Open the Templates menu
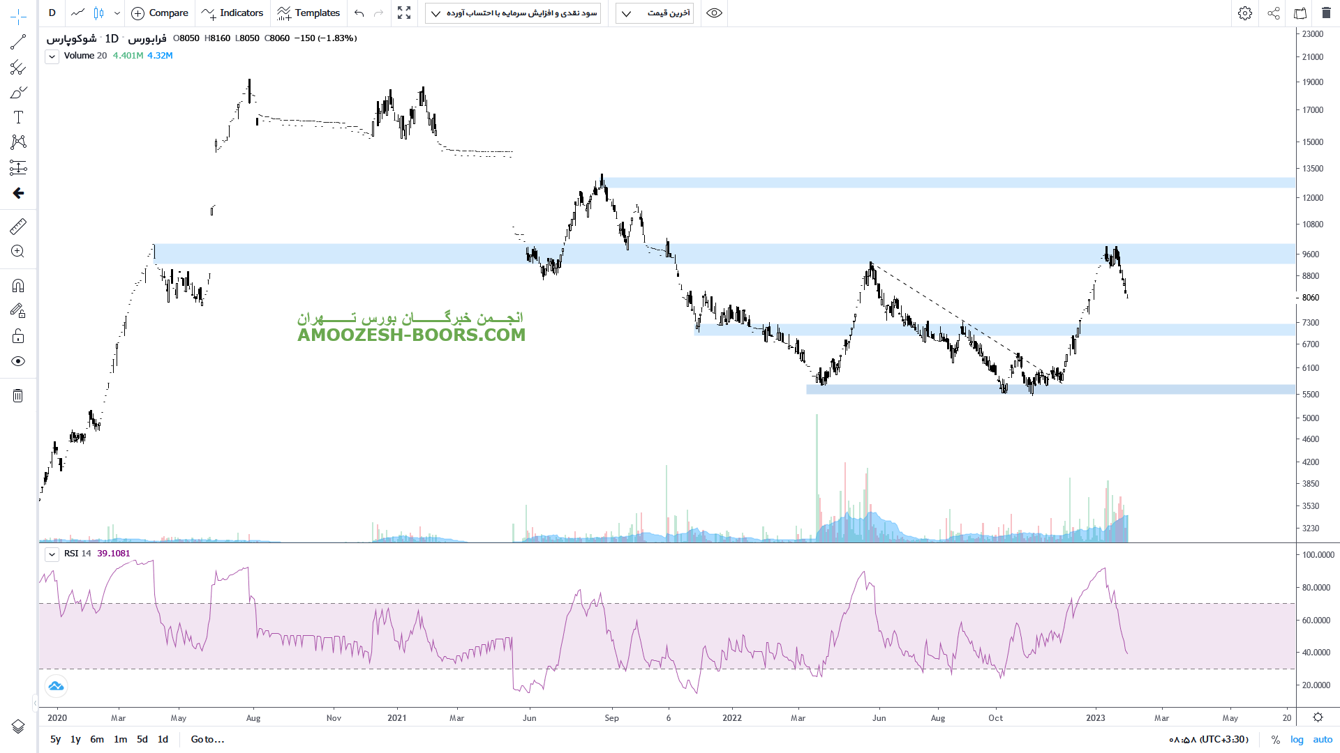Image resolution: width=1340 pixels, height=753 pixels. (x=308, y=13)
